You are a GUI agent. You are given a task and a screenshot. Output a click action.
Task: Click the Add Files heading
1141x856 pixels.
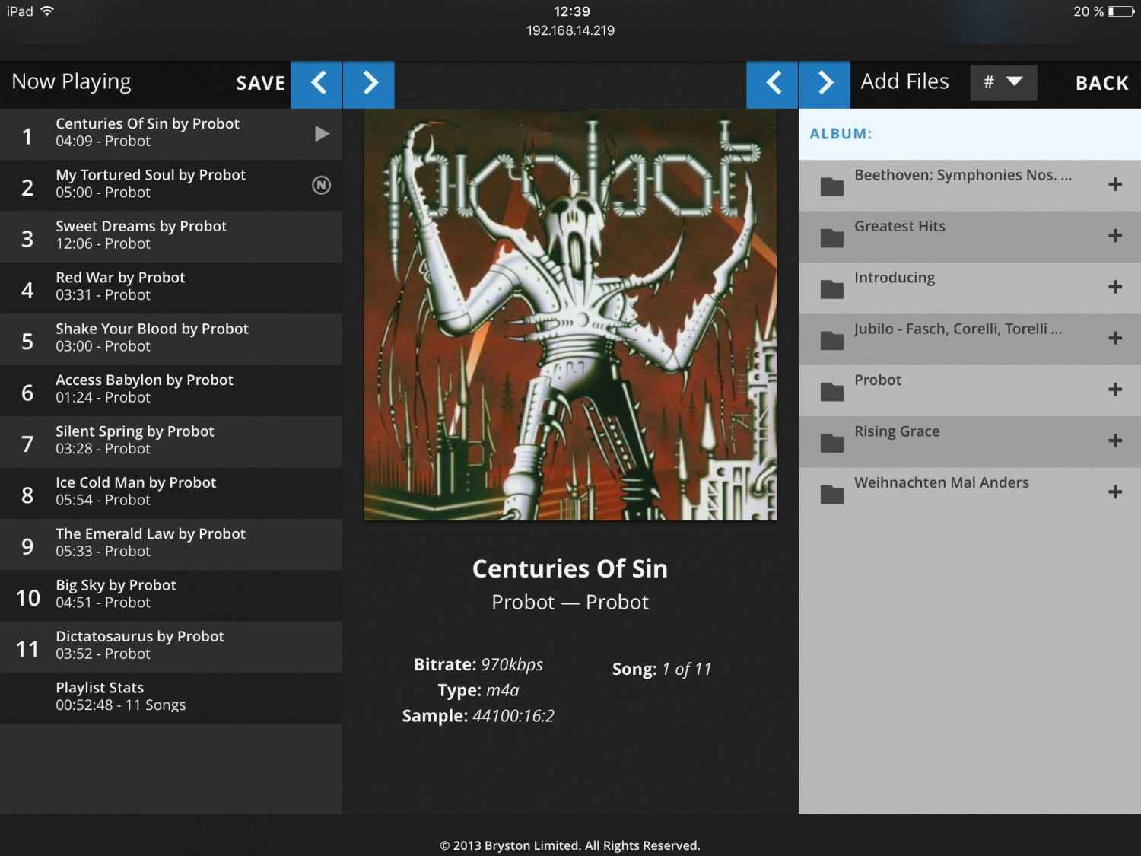[x=904, y=81]
